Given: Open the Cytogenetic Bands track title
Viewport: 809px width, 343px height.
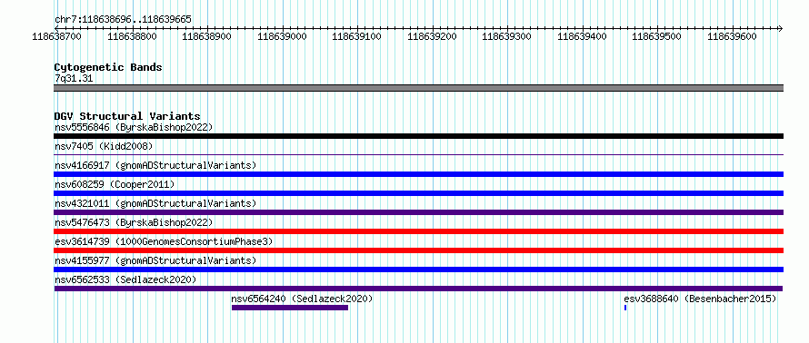Looking at the screenshot, I should (108, 67).
